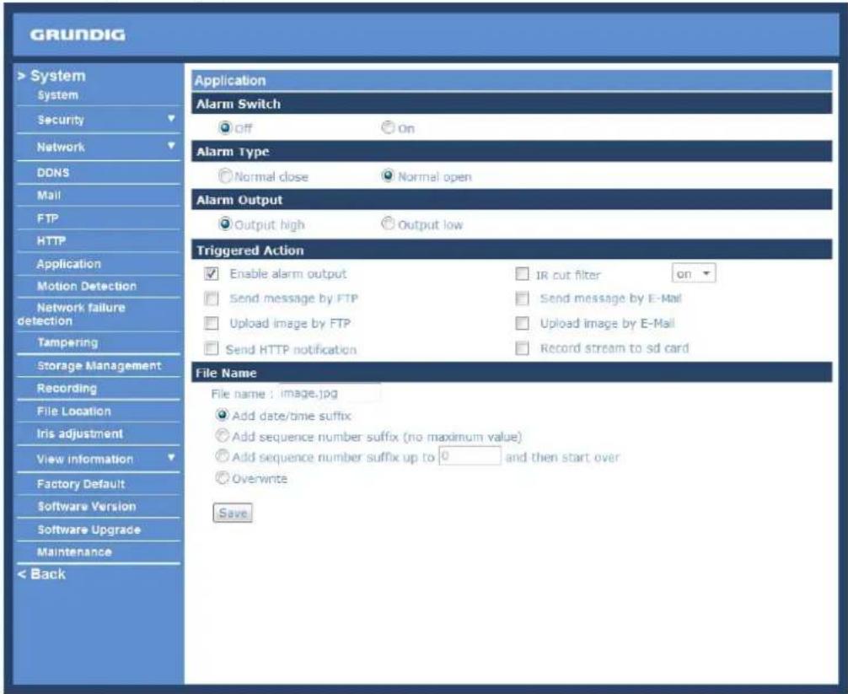Open Maintenance page
Viewport: 848px width, 694px height.
[74, 552]
